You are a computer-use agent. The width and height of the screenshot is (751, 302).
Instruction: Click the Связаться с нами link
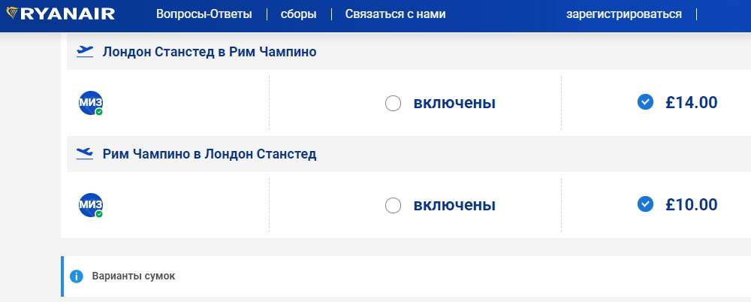(395, 14)
